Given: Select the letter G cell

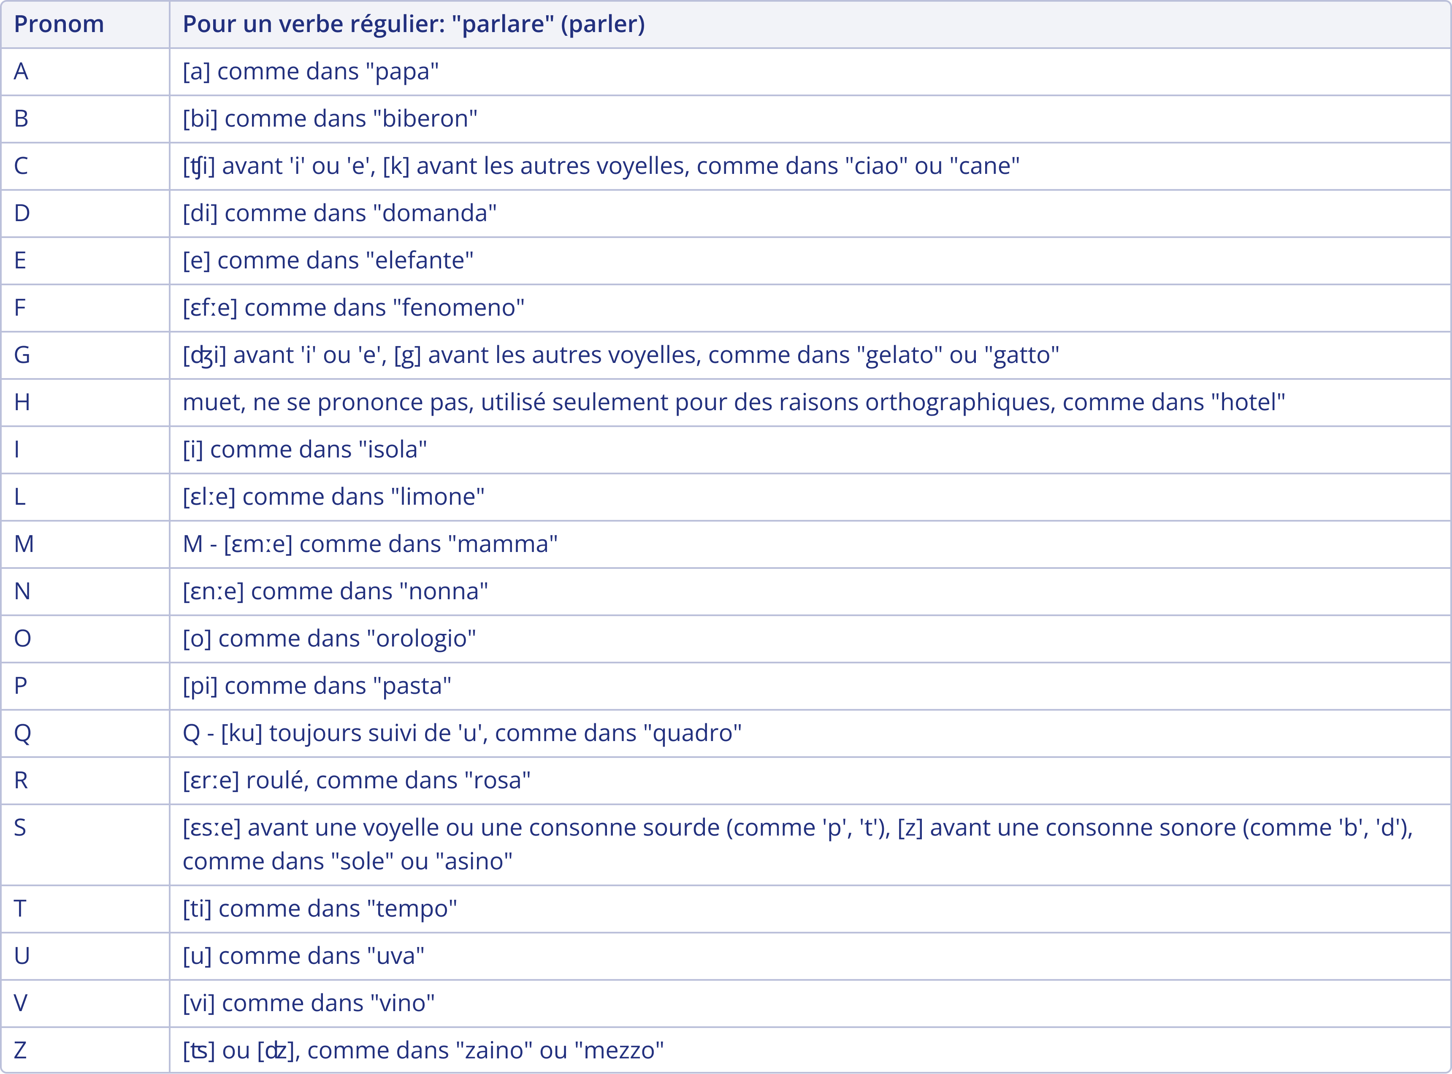Looking at the screenshot, I should (x=22, y=355).
